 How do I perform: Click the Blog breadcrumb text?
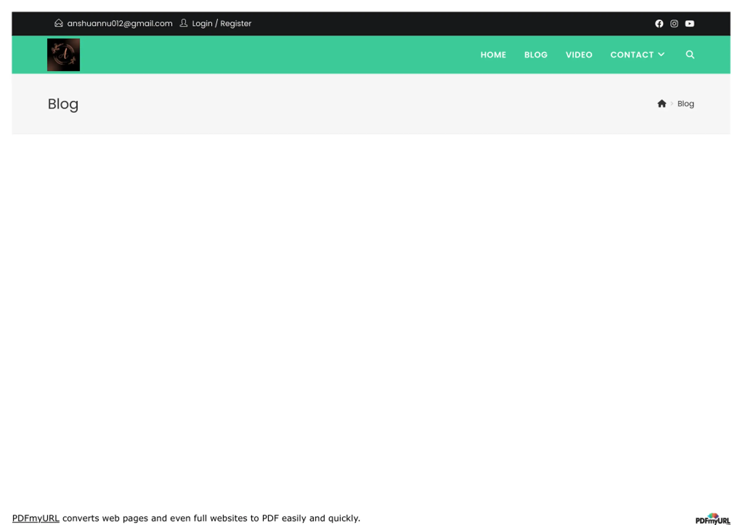686,104
